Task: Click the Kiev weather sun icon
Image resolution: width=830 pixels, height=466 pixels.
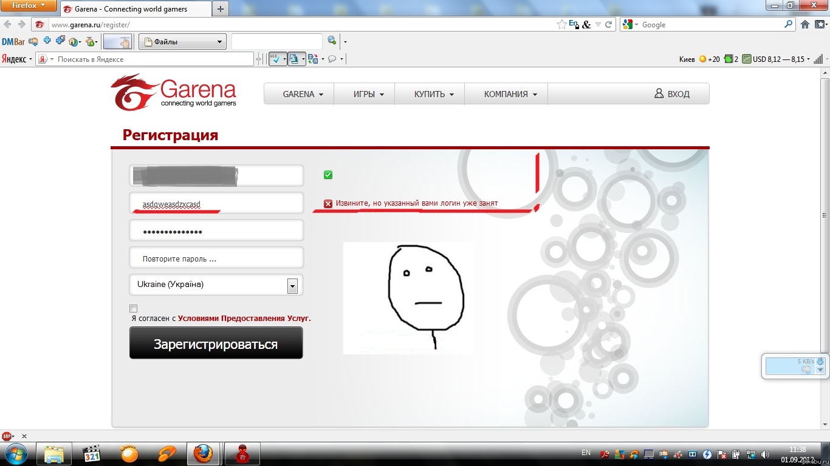Action: (702, 59)
